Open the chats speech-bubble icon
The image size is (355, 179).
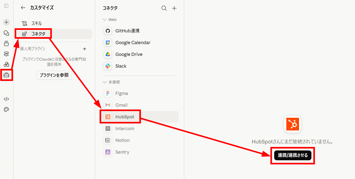pyautogui.click(x=6, y=33)
